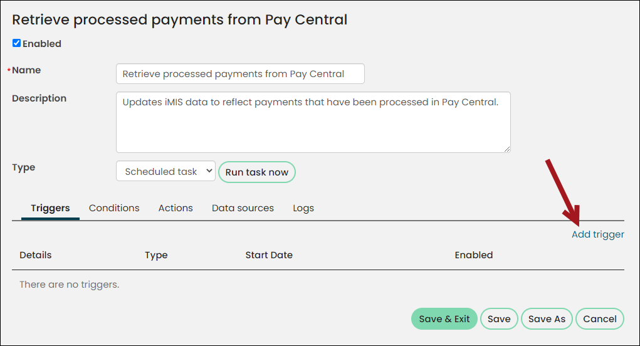Click the Start Date column header
The image size is (640, 346).
269,255
